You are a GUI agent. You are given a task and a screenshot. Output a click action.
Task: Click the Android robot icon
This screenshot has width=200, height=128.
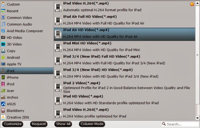pos(3,58)
